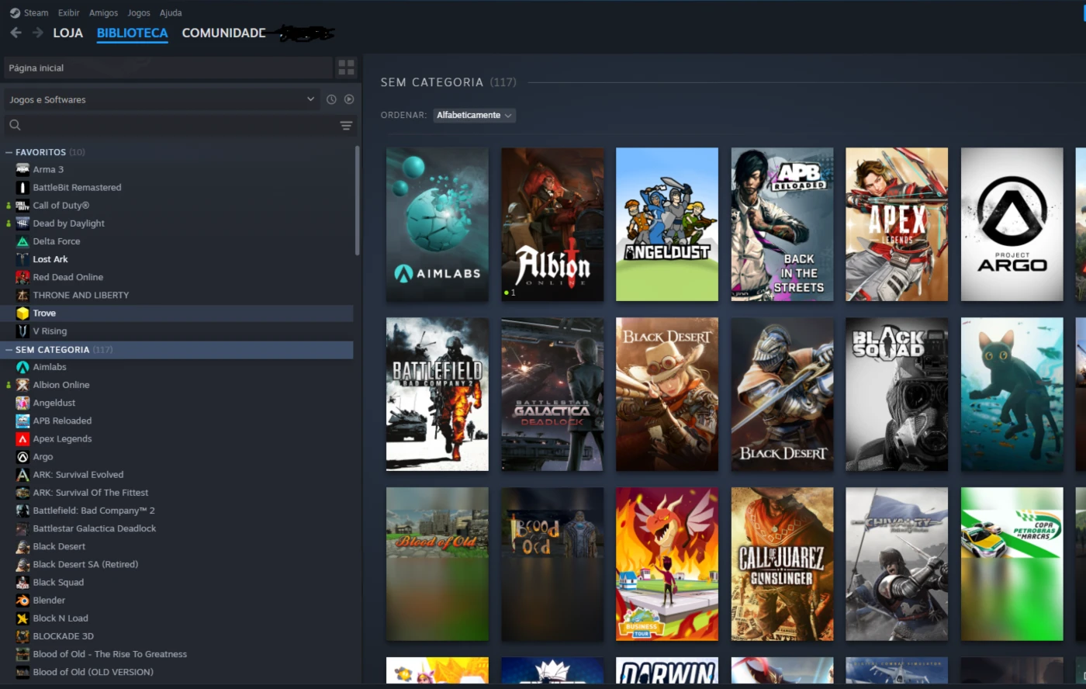
Task: Select Blender icon in sidebar
Action: coord(22,601)
